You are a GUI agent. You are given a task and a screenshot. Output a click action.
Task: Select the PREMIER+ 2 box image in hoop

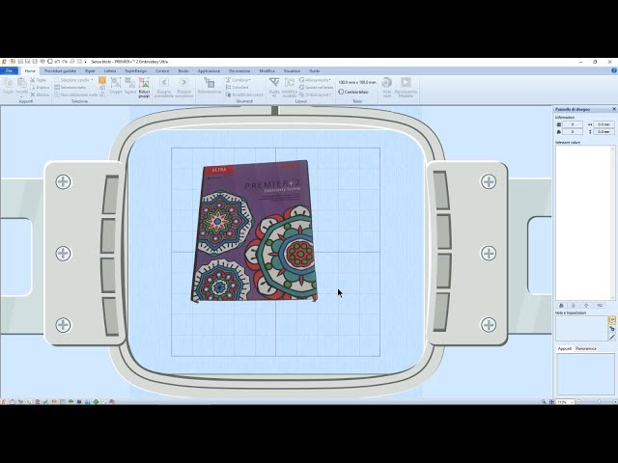click(255, 231)
